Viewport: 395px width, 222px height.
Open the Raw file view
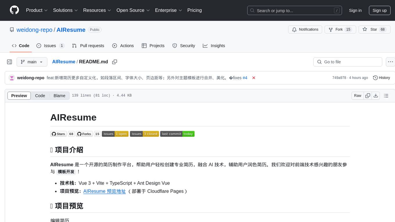coord(358,96)
